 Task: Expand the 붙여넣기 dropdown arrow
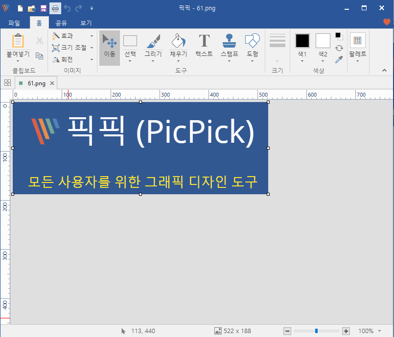click(18, 61)
